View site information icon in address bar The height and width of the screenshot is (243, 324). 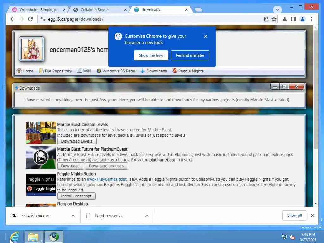[43, 19]
